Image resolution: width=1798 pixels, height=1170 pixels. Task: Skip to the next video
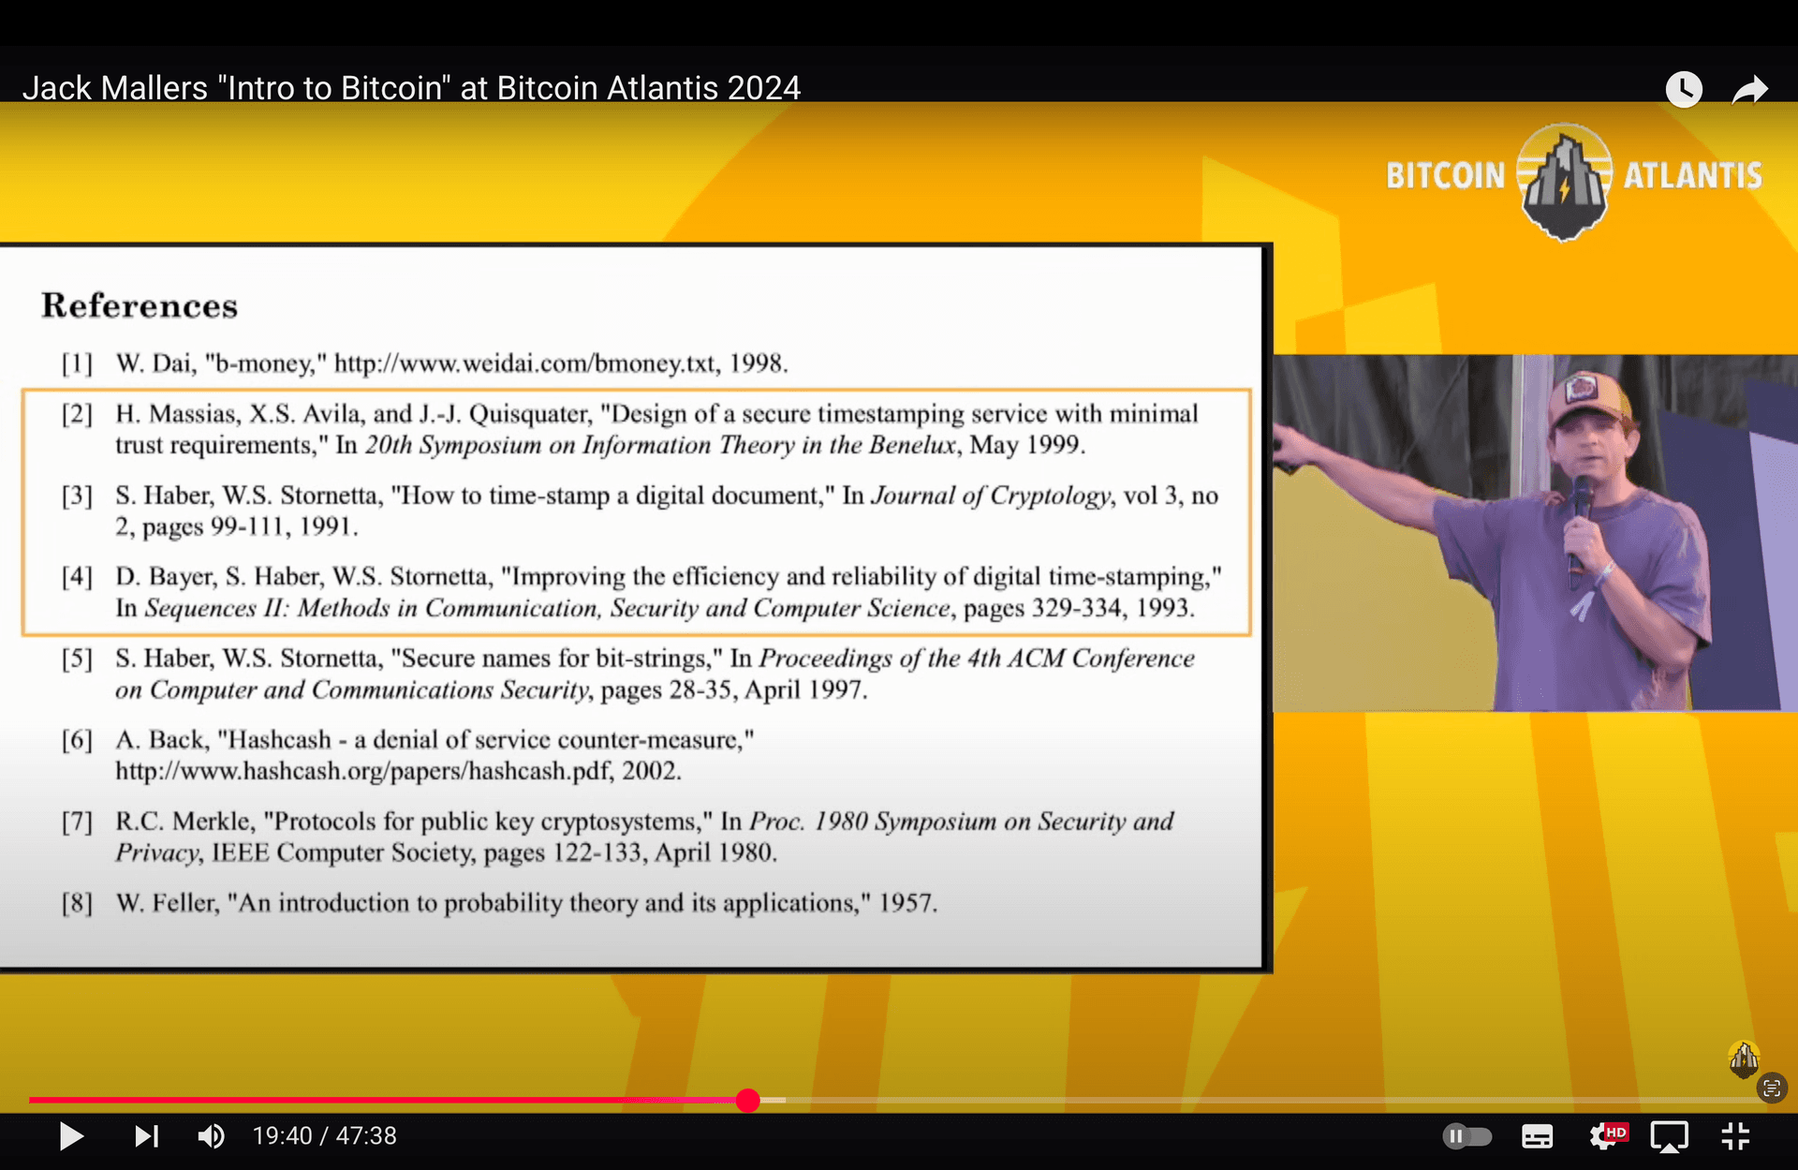pyautogui.click(x=146, y=1136)
